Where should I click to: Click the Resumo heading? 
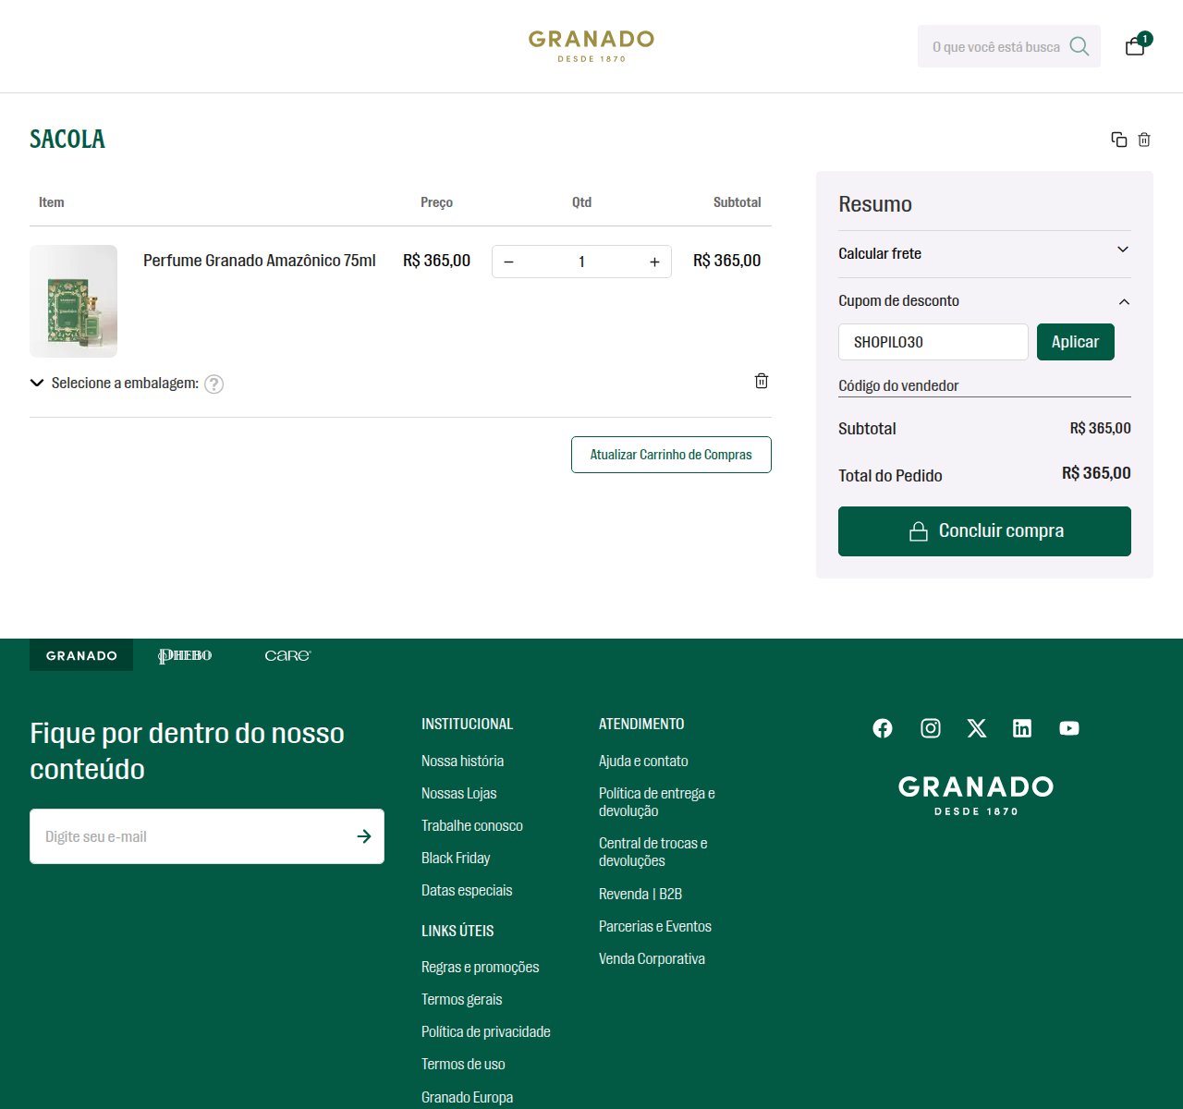[875, 204]
